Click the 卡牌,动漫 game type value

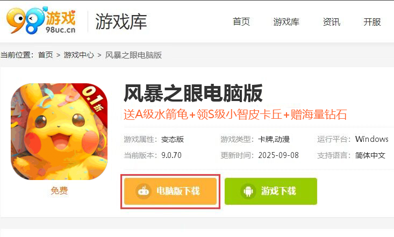click(274, 139)
